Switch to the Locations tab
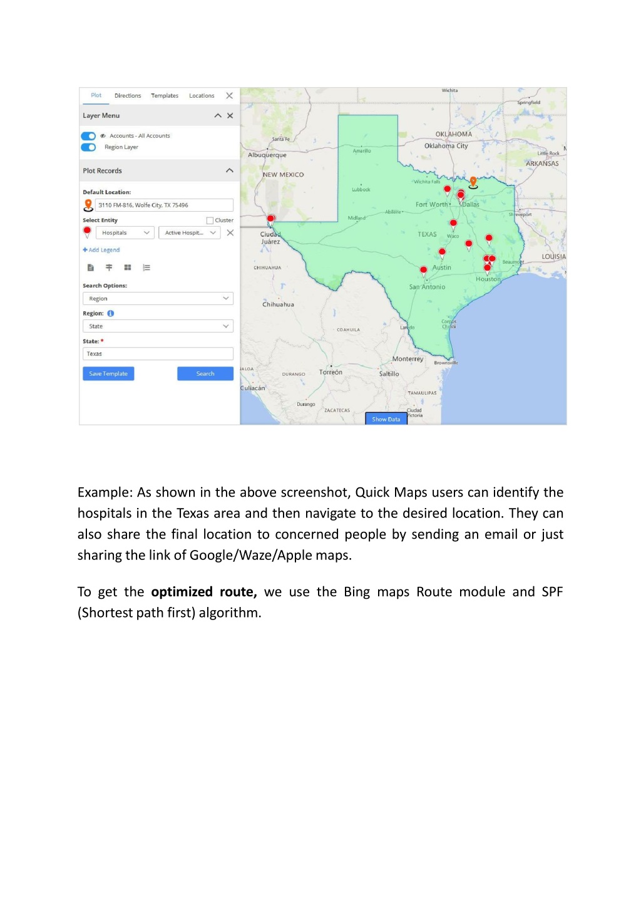Screen dimensions: 641x907 tap(202, 96)
